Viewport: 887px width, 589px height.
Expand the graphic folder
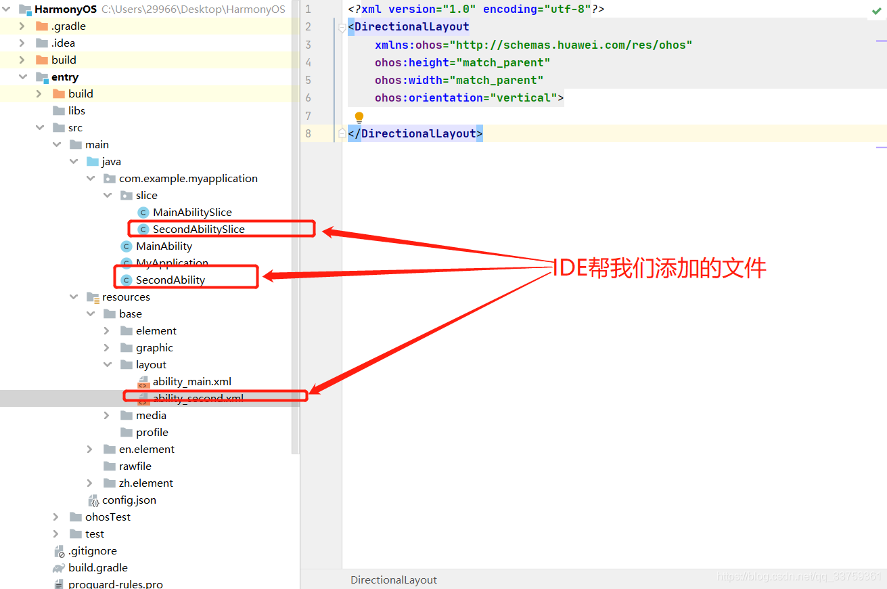pos(107,348)
